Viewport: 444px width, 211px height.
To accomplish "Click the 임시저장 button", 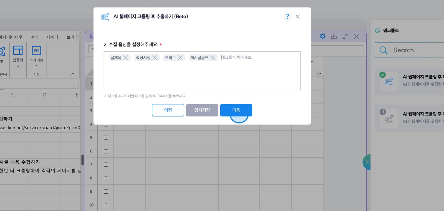I will [202, 110].
